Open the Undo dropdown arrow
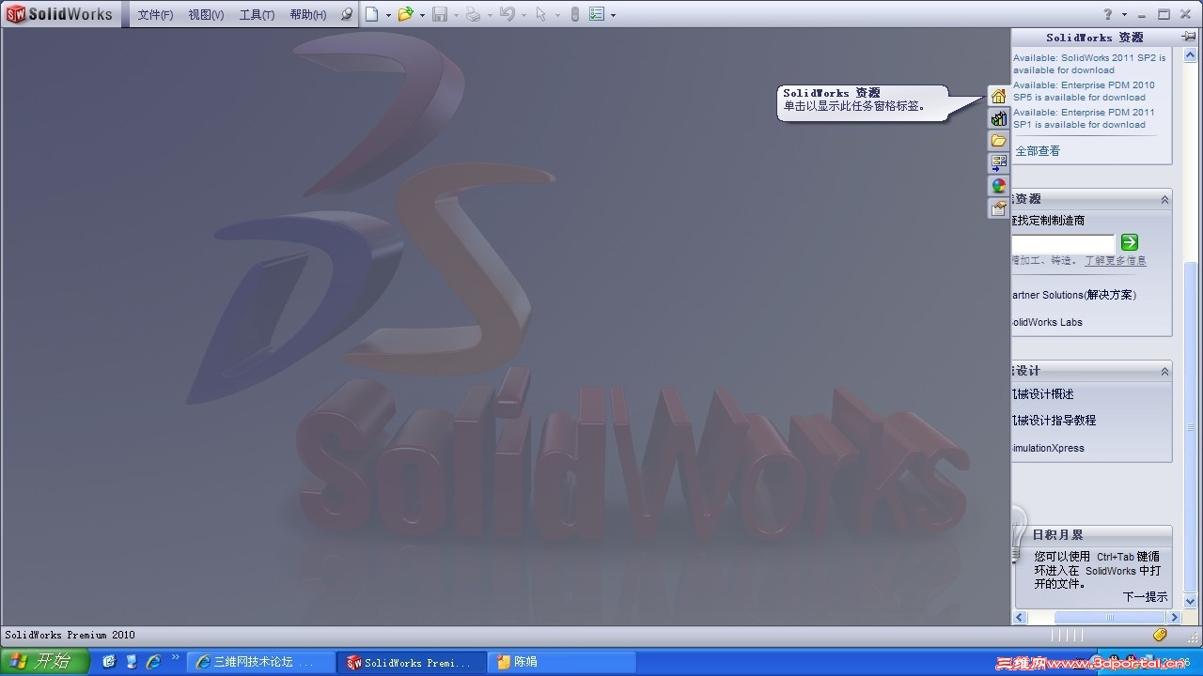 tap(523, 15)
